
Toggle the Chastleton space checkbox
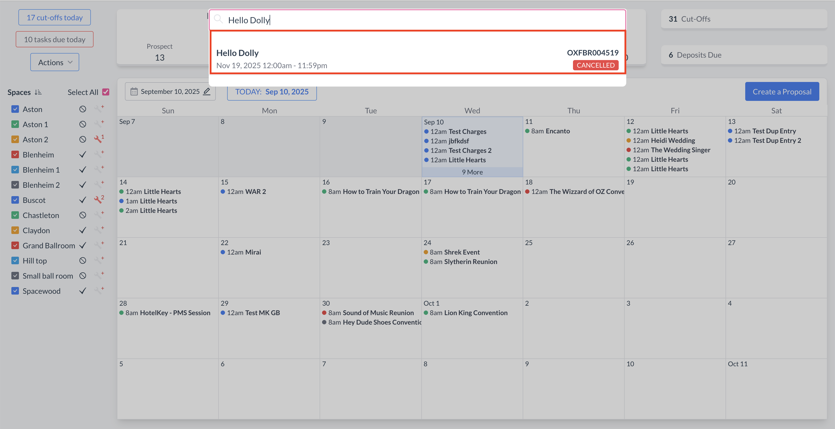(x=15, y=215)
